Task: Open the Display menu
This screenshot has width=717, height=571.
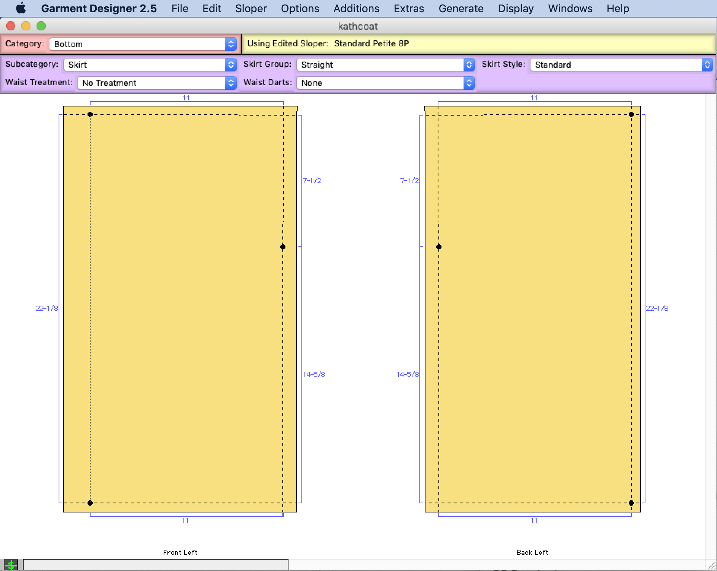Action: tap(516, 8)
